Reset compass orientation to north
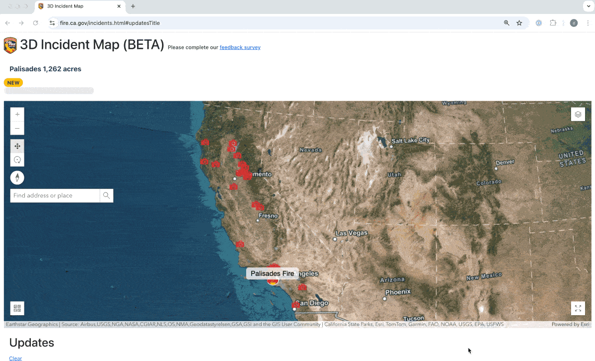Image resolution: width=595 pixels, height=361 pixels. coord(17,178)
